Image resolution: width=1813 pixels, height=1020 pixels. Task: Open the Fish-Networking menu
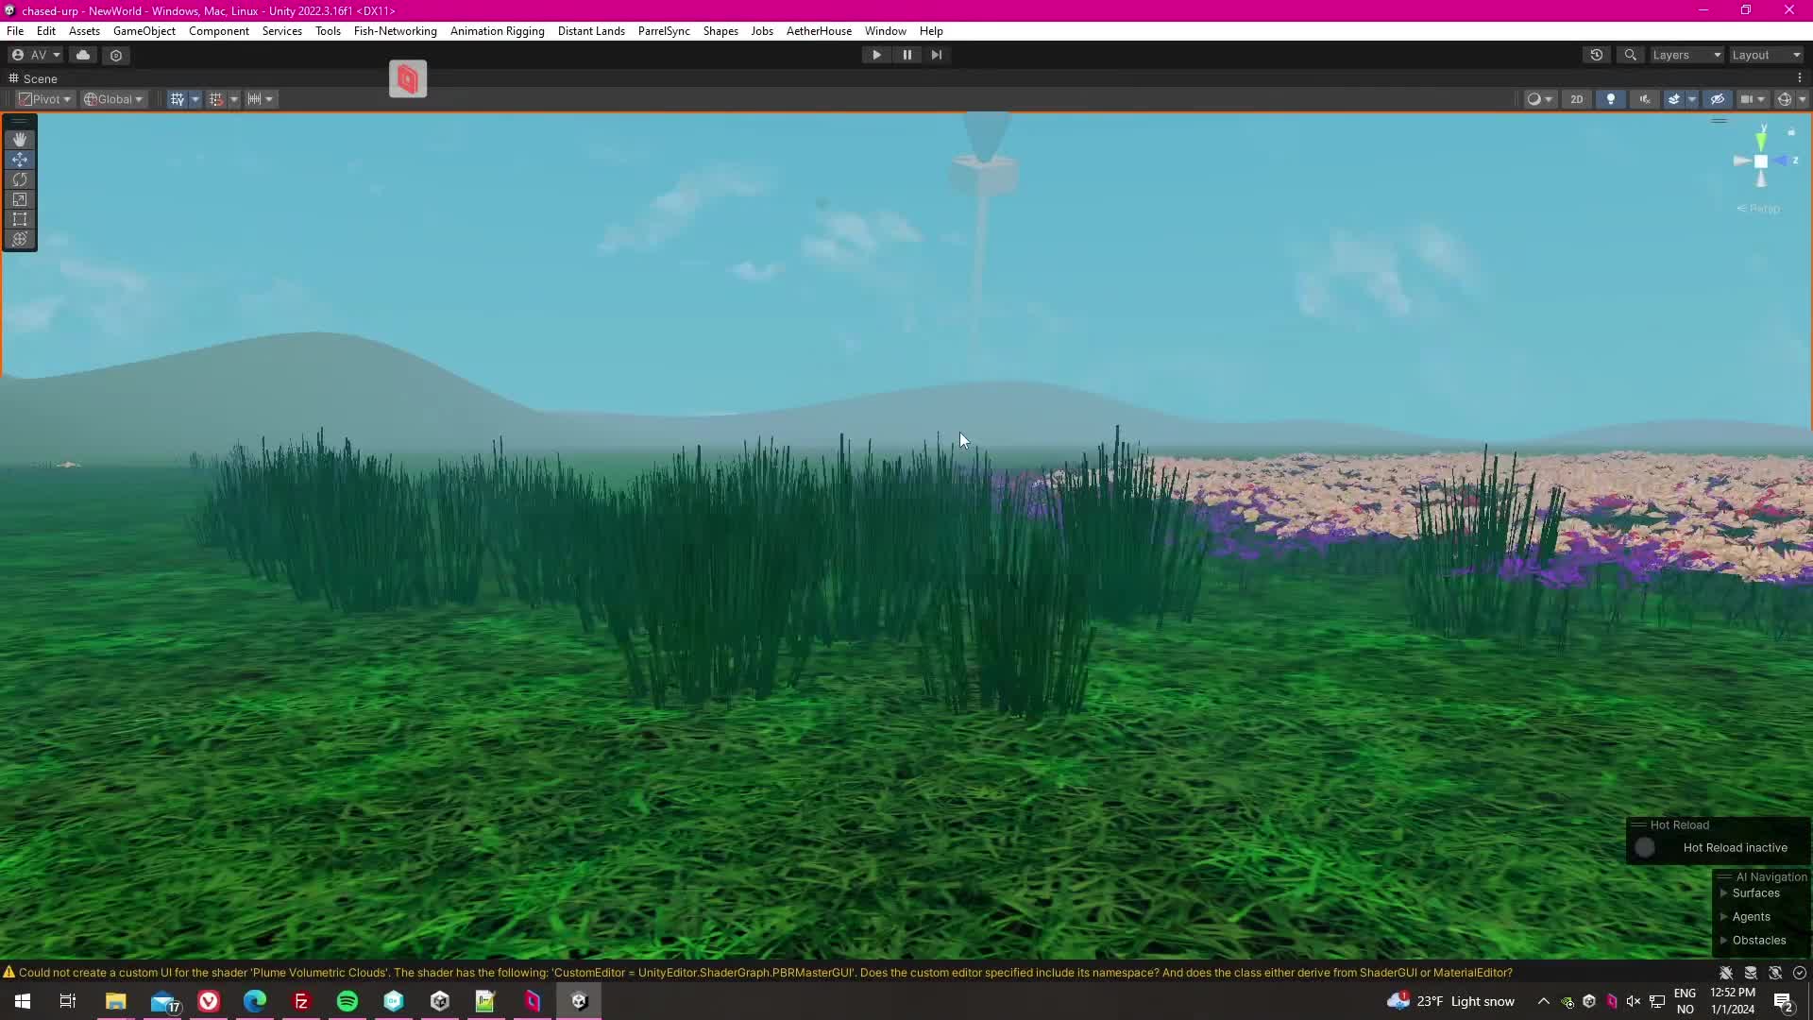pos(395,31)
